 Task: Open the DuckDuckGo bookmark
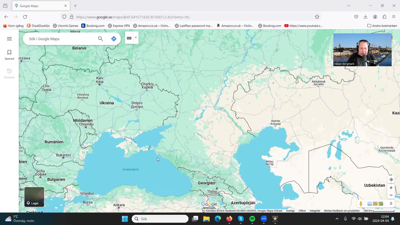click(38, 26)
